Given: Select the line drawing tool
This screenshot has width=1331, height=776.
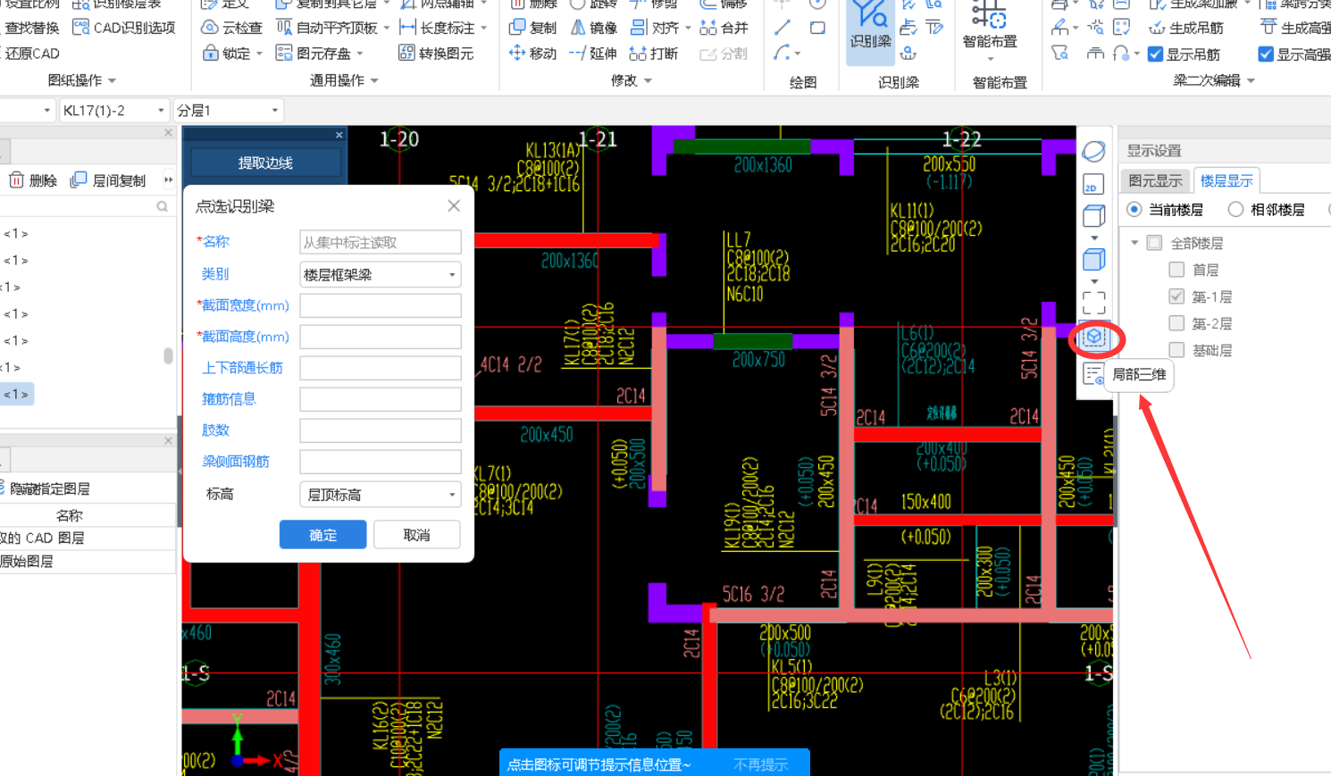Looking at the screenshot, I should click(783, 28).
